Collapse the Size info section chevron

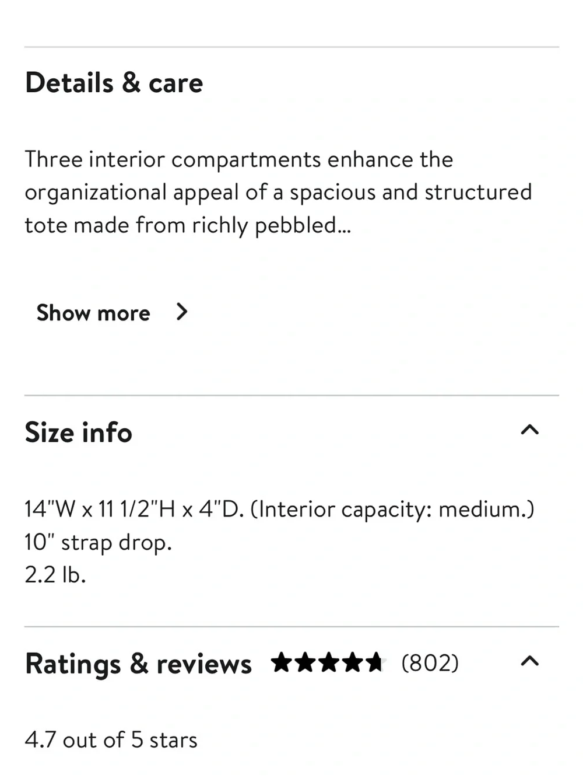point(529,430)
